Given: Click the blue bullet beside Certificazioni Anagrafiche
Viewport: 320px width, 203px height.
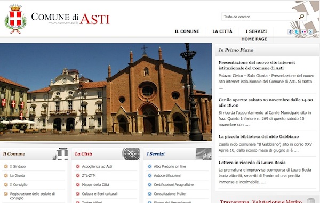Looking at the screenshot, I should pyautogui.click(x=149, y=185).
